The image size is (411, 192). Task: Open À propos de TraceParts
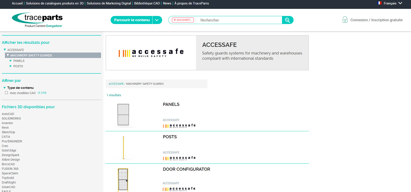click(x=192, y=3)
